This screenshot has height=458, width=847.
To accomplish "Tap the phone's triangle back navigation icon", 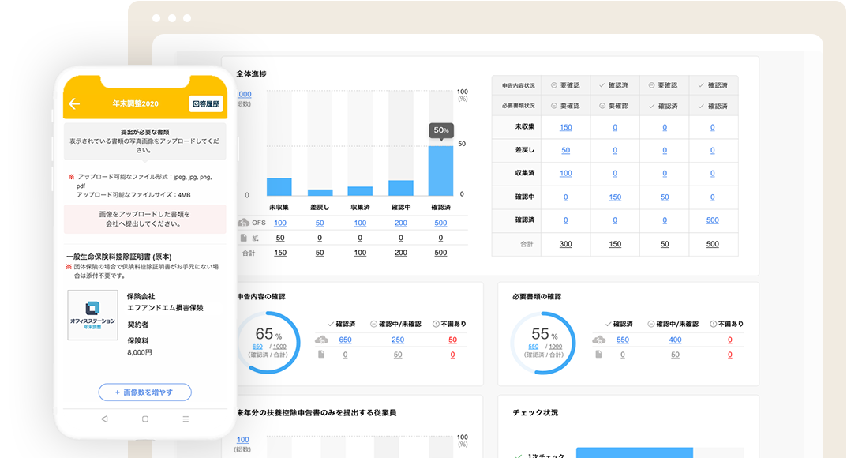I will (x=104, y=419).
